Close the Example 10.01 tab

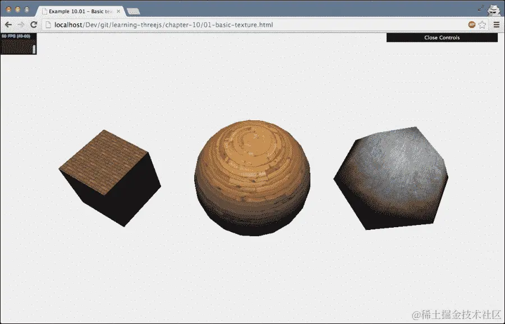(118, 11)
